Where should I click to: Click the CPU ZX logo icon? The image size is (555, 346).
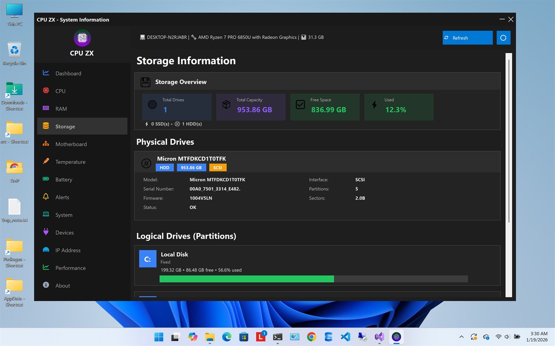pyautogui.click(x=82, y=39)
